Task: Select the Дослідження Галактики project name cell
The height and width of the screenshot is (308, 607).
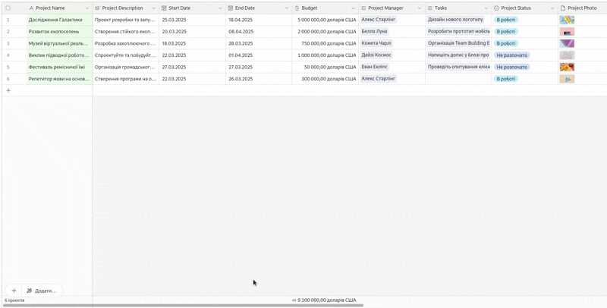Action: click(x=59, y=20)
